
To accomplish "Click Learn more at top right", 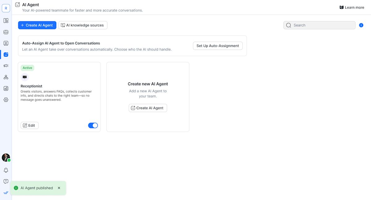I will 352,7.
